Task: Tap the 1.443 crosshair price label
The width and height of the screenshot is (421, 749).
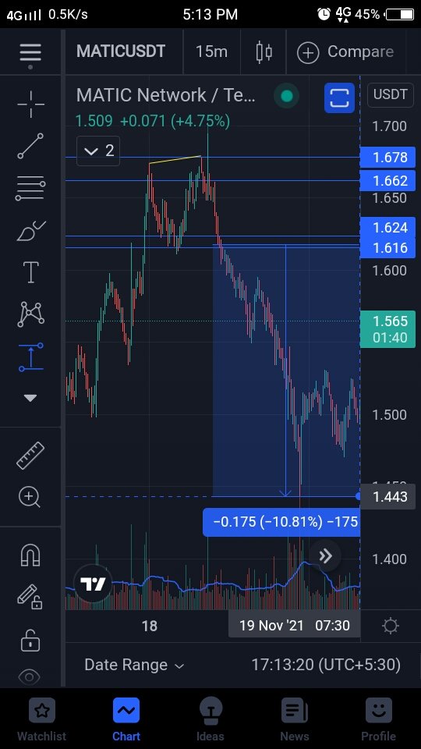Action: tap(387, 497)
